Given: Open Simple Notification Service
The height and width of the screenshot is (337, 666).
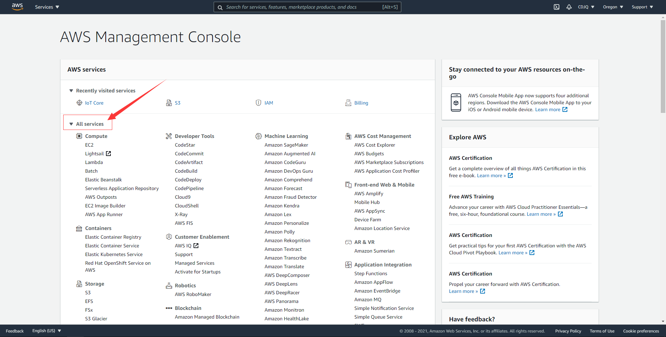Looking at the screenshot, I should [384, 308].
